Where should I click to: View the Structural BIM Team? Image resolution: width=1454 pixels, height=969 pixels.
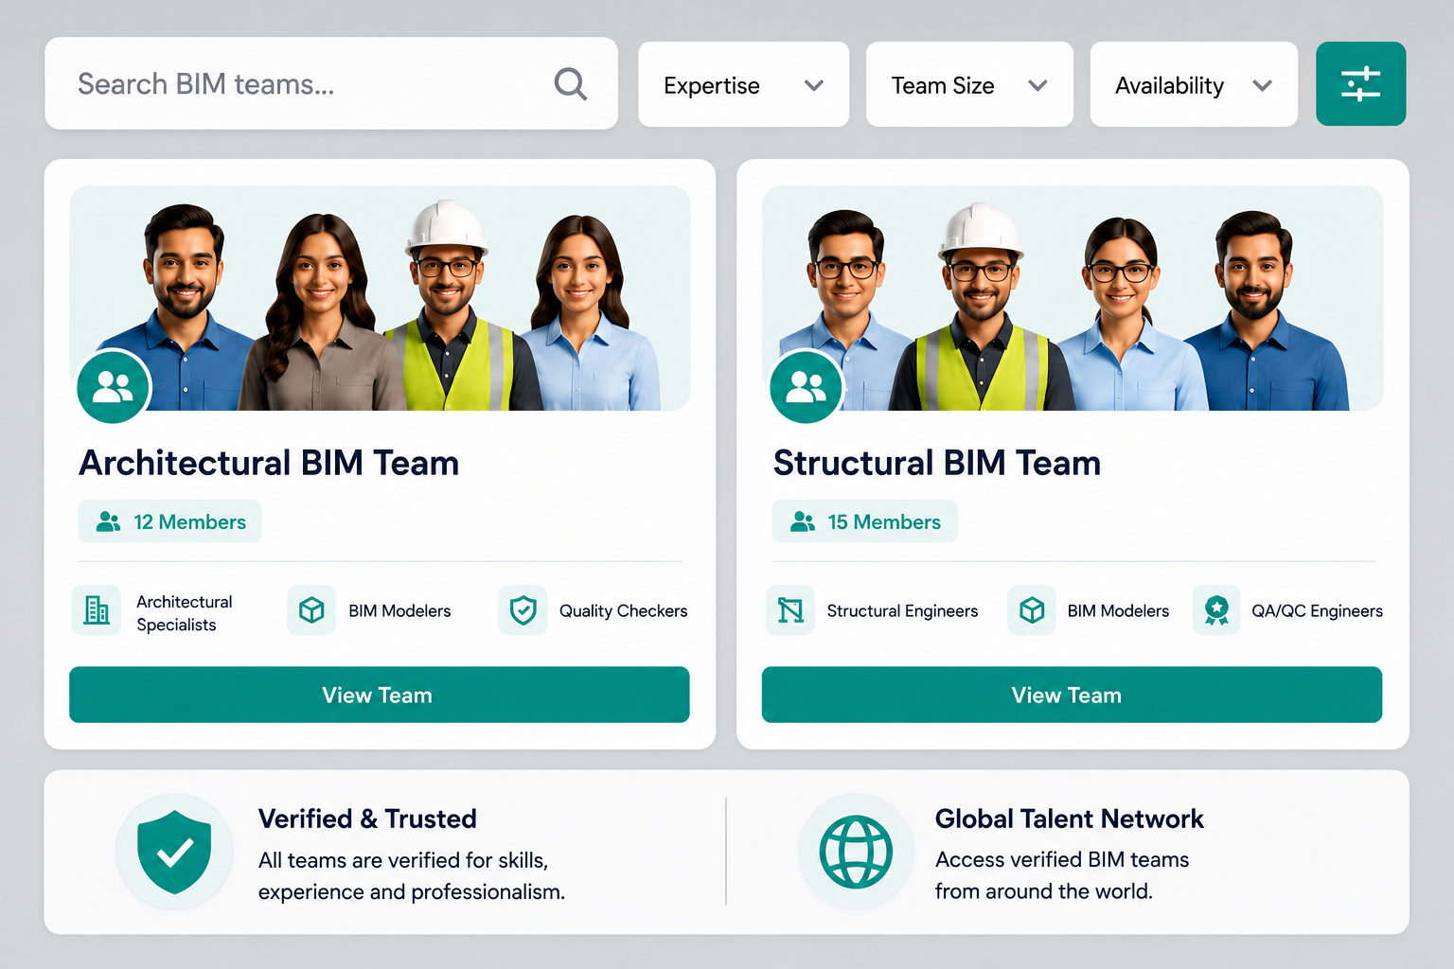pyautogui.click(x=1073, y=695)
